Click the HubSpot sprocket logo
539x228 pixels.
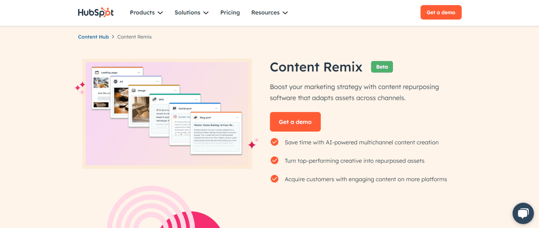[x=96, y=12]
